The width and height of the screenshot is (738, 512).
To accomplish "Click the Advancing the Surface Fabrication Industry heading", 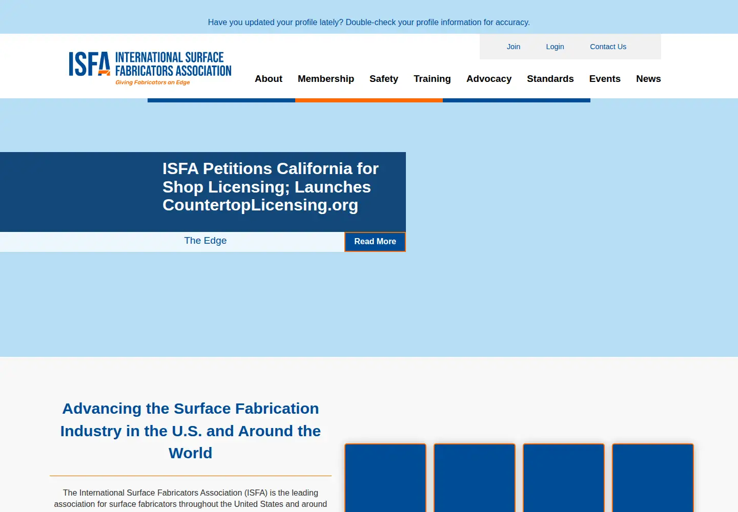I will (191, 431).
